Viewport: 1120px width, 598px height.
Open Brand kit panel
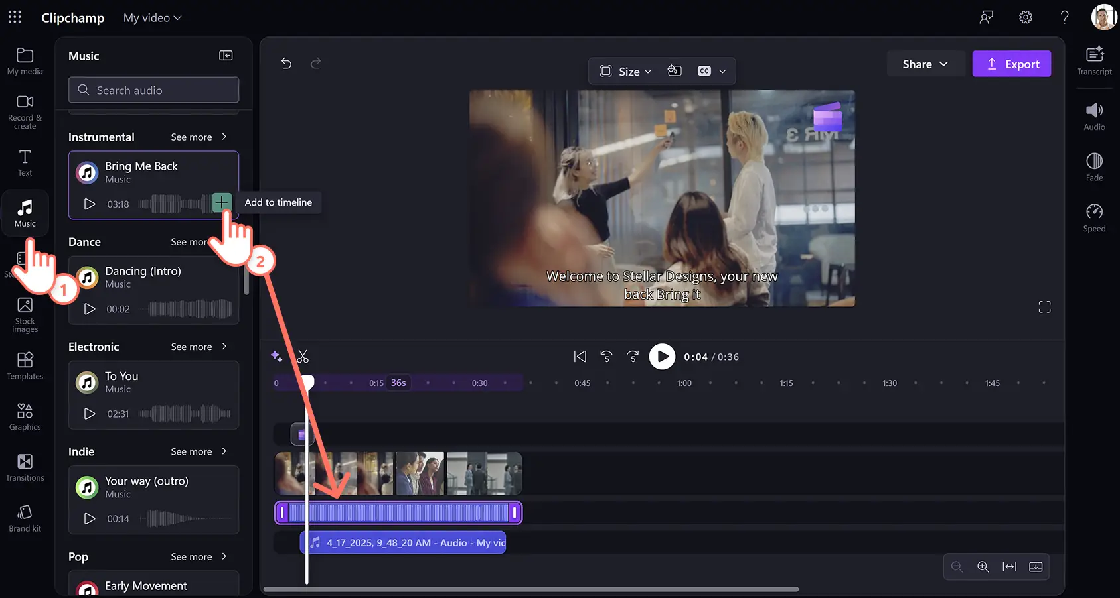(25, 518)
